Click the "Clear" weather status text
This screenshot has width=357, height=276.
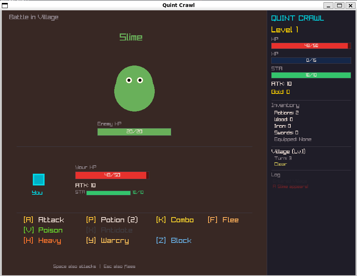[x=280, y=164]
